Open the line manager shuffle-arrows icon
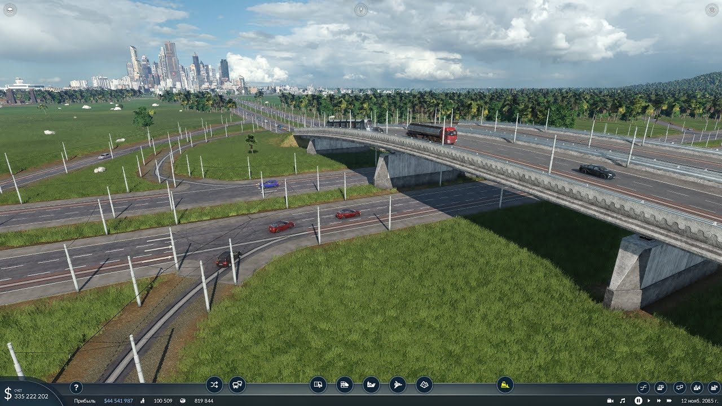 pyautogui.click(x=214, y=385)
